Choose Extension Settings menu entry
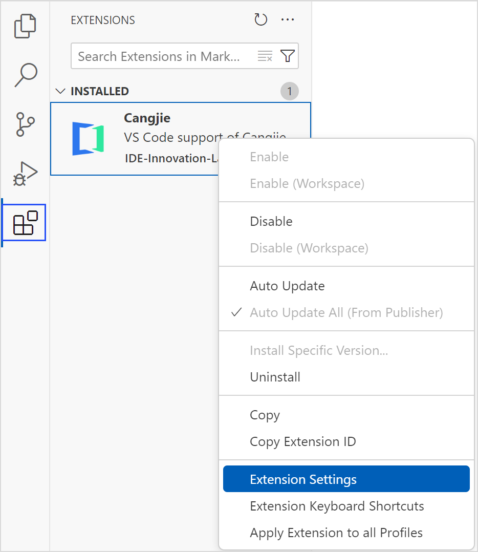 point(303,479)
